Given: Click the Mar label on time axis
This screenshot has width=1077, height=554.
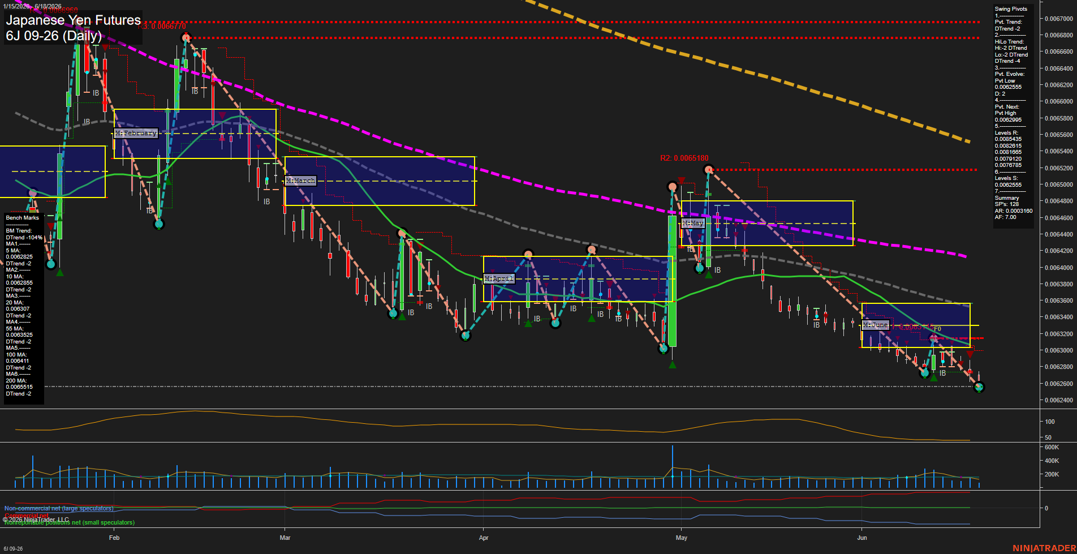Looking at the screenshot, I should pos(285,538).
